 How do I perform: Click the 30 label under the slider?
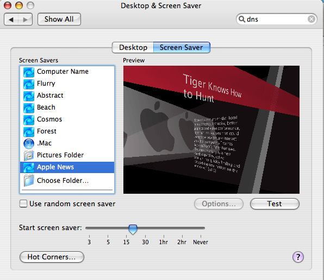click(145, 242)
